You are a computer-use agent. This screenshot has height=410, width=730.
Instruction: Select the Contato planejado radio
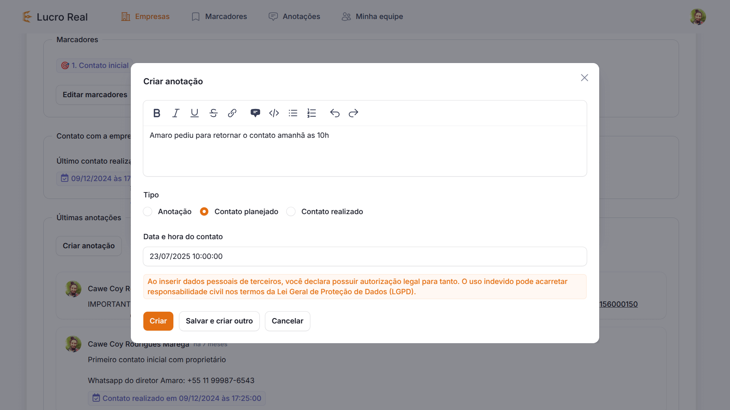pyautogui.click(x=204, y=211)
